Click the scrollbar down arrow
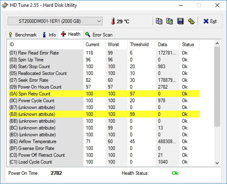227x184 pixels. [217, 163]
